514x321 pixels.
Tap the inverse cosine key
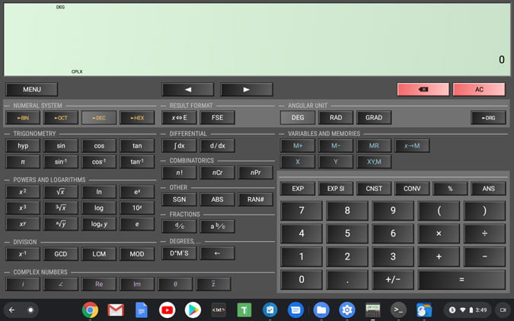pyautogui.click(x=99, y=162)
